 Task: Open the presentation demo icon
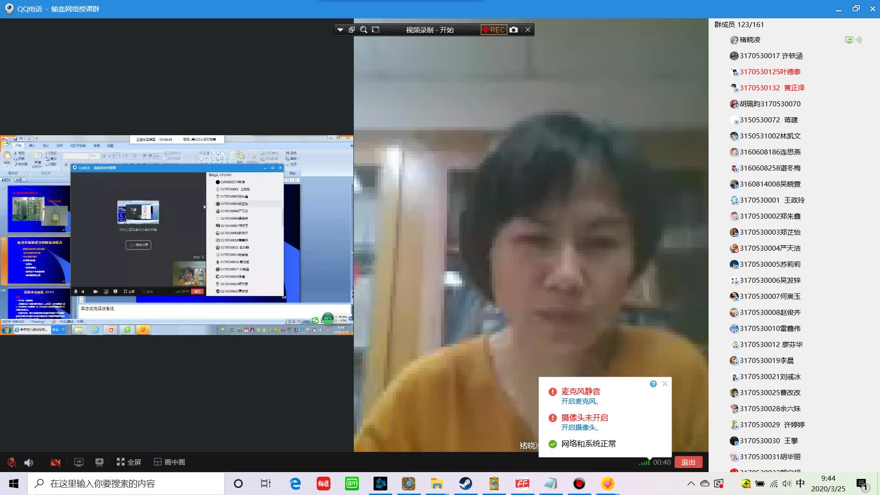(99, 462)
